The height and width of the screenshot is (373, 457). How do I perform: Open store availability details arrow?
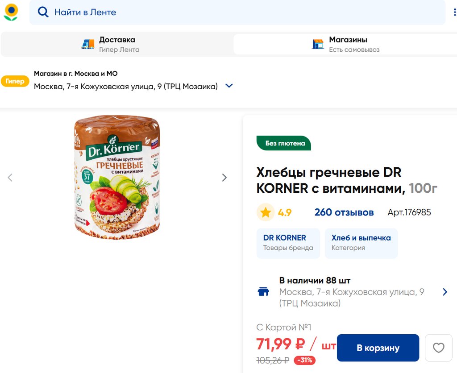click(445, 292)
